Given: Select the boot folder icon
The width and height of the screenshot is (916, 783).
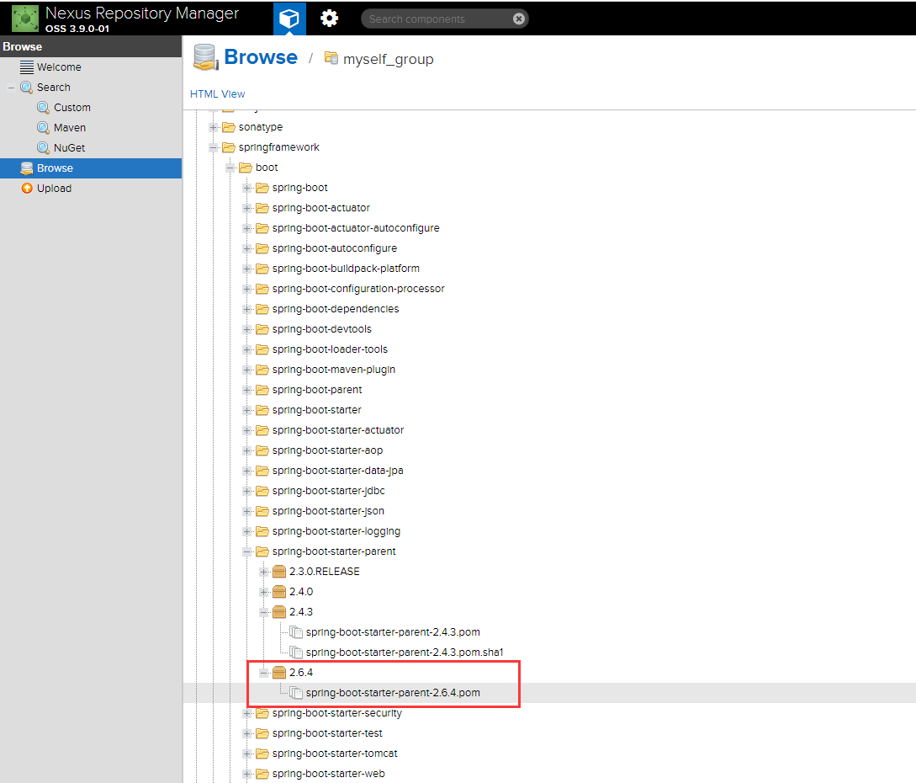Looking at the screenshot, I should pos(246,168).
